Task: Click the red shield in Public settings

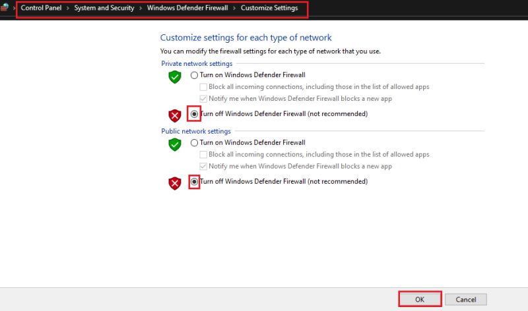Action: (x=175, y=184)
